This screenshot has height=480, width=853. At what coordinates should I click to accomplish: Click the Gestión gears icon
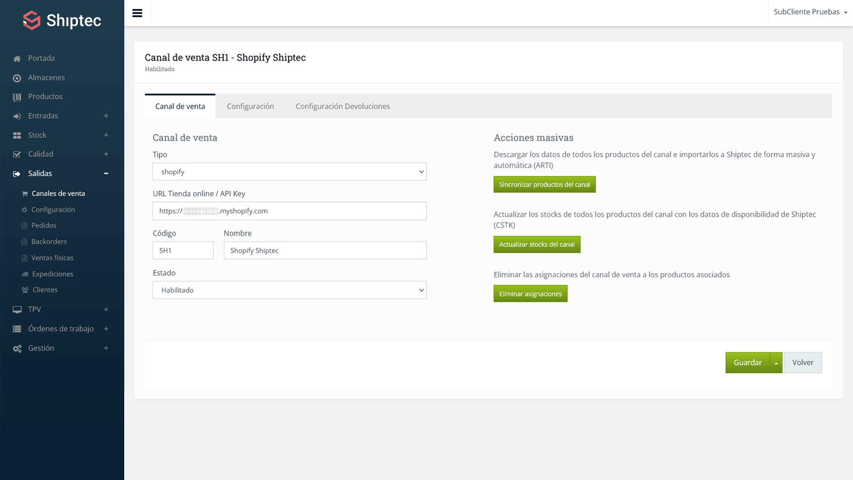coord(17,348)
